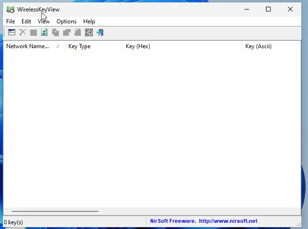Open the Edit menu

pos(26,21)
